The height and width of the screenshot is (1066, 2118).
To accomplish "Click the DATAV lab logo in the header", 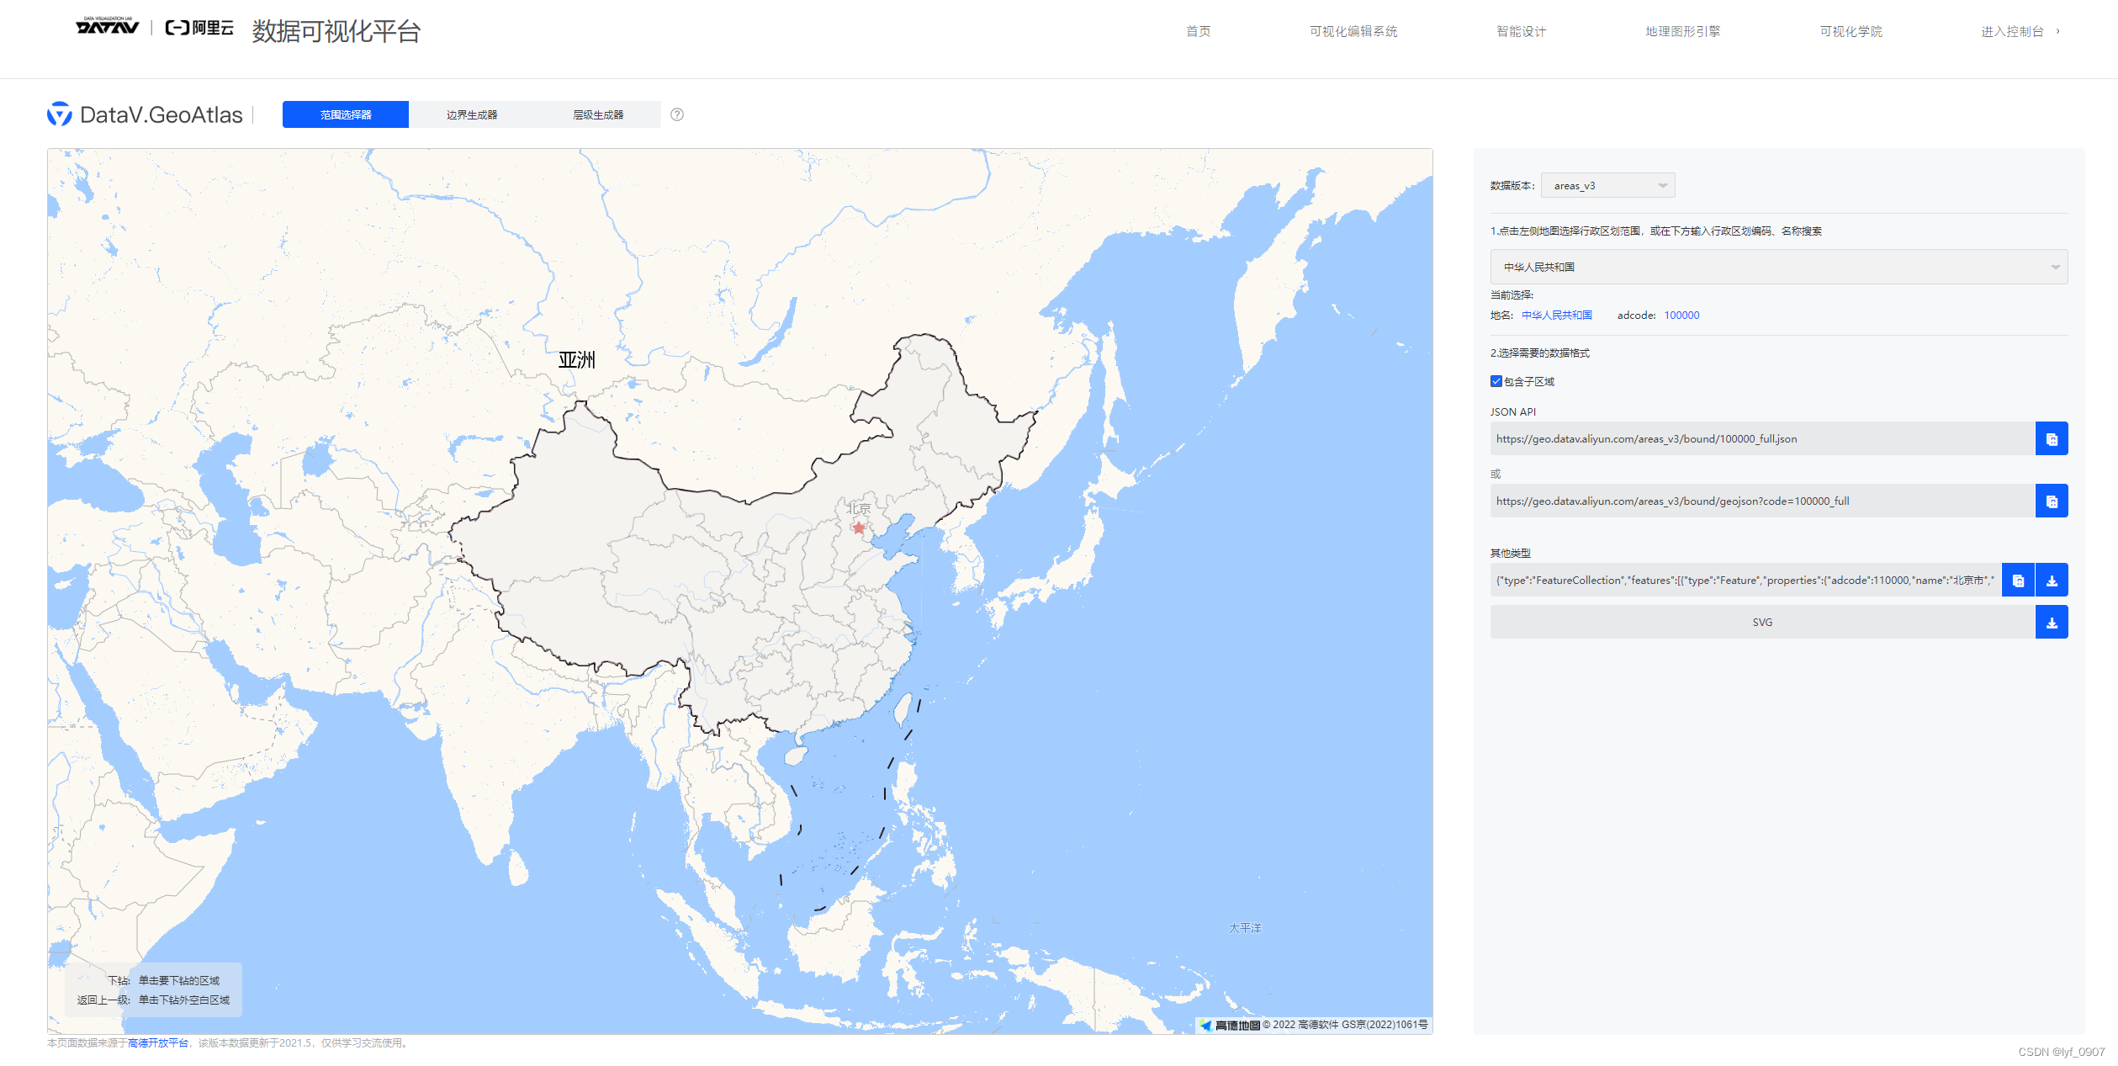I will pos(104,28).
